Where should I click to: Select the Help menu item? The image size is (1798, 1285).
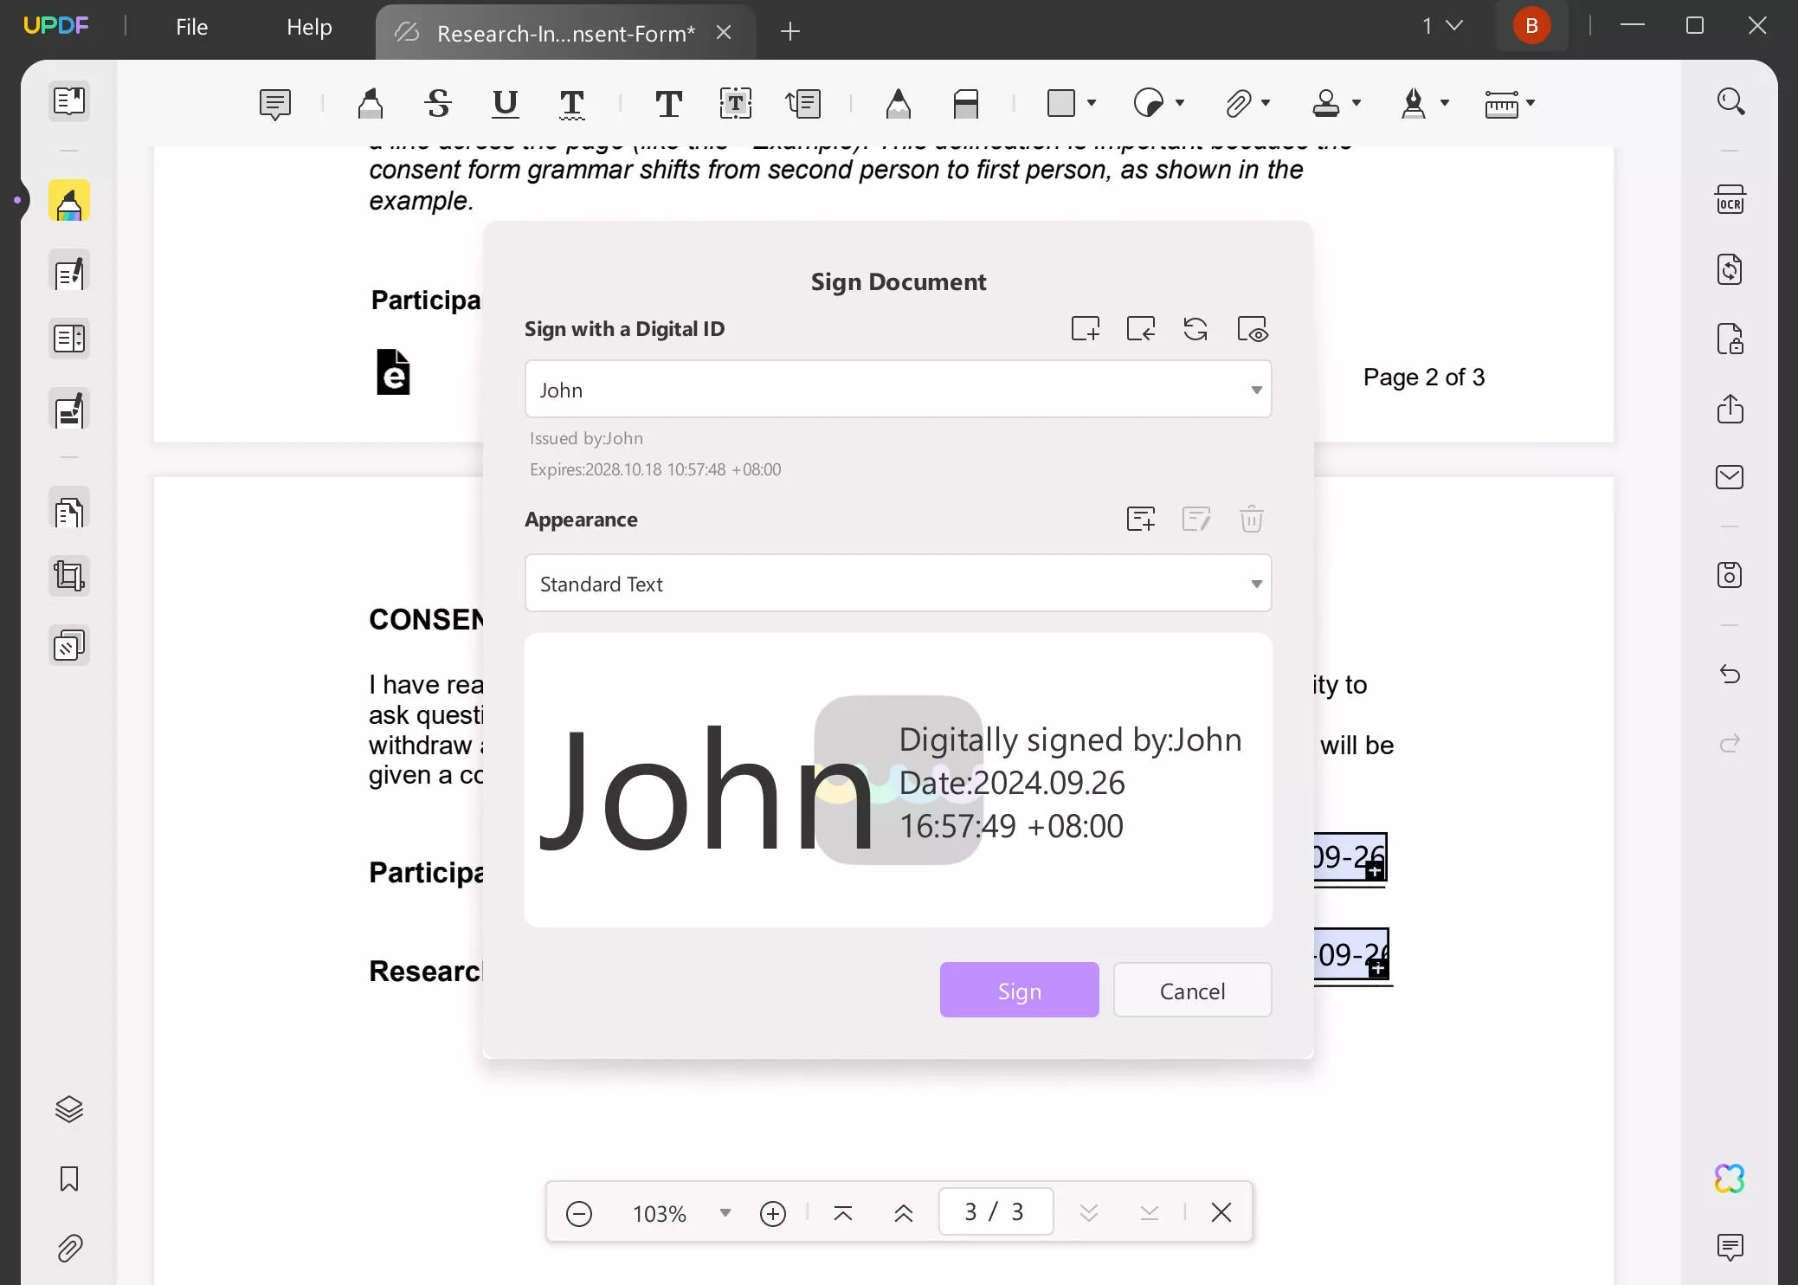pos(309,25)
